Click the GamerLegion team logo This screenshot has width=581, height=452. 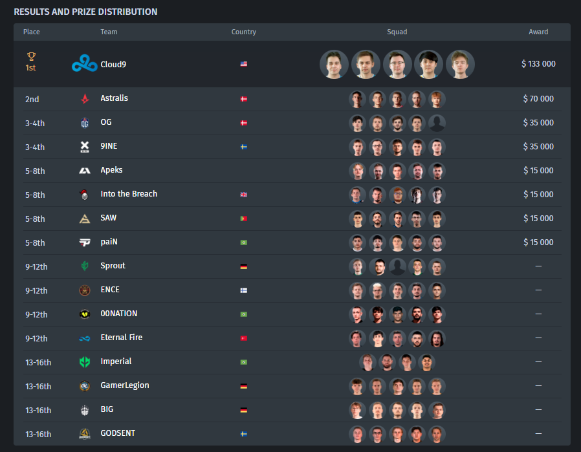[x=85, y=386]
